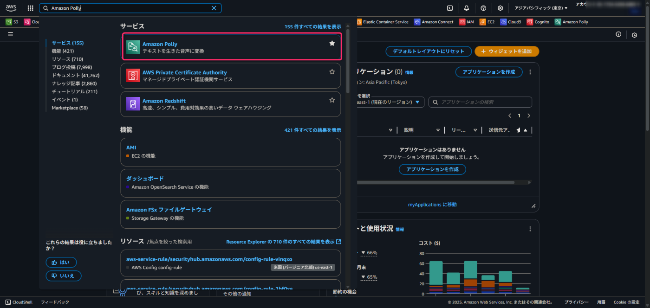This screenshot has height=308, width=650.
Task: Click デフォルトレイアウトにリセット button
Action: 428,51
